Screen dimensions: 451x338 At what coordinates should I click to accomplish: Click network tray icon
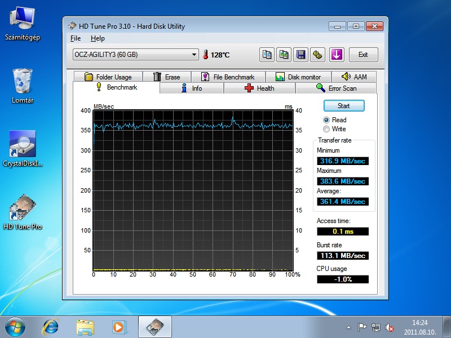tap(375, 327)
